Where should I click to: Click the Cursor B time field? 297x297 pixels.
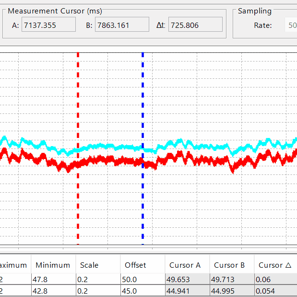tap(122, 25)
